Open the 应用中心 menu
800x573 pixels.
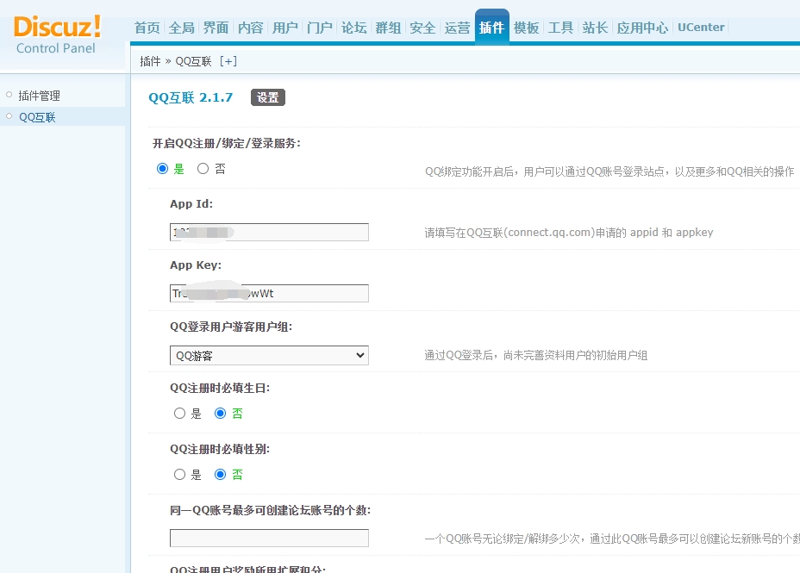[642, 28]
